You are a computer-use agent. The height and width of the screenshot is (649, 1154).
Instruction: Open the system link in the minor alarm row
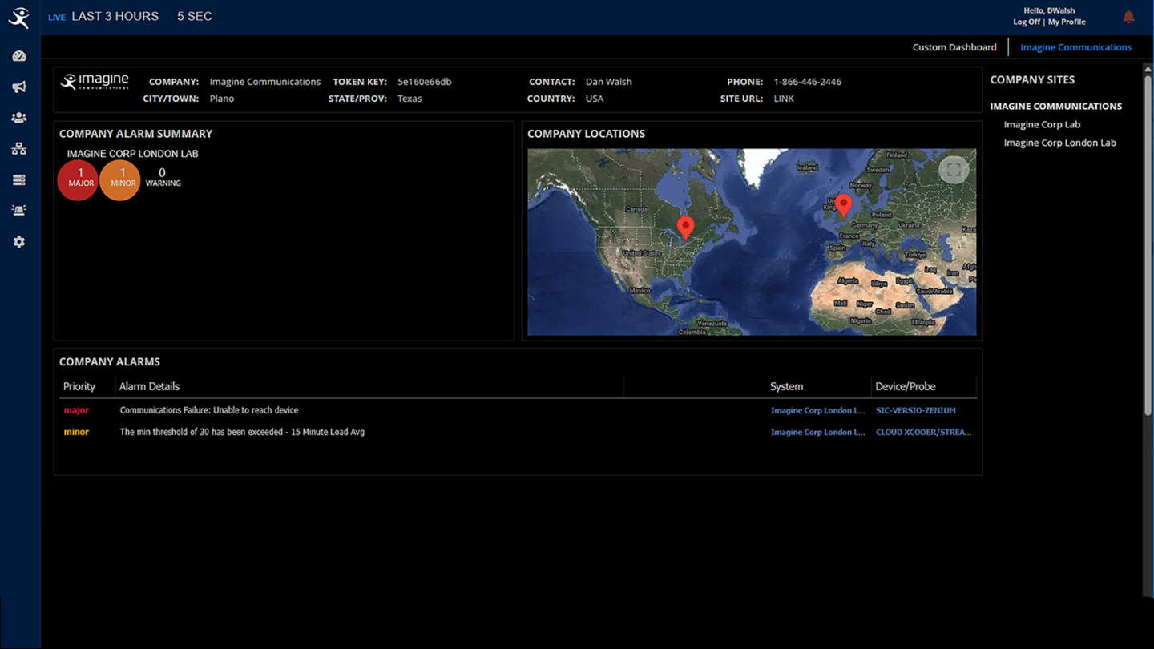pos(817,432)
